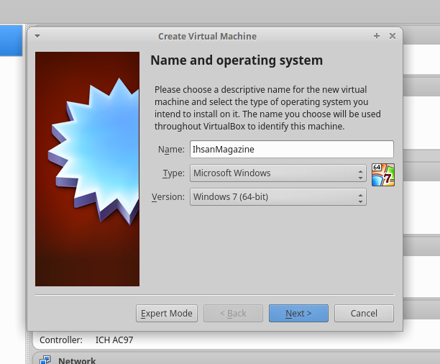Open the Type dropdown showing Microsoft Windows
440x364 pixels.
(278, 173)
